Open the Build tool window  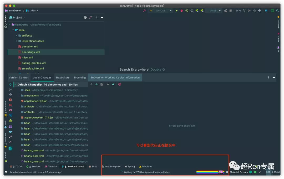tap(93, 166)
